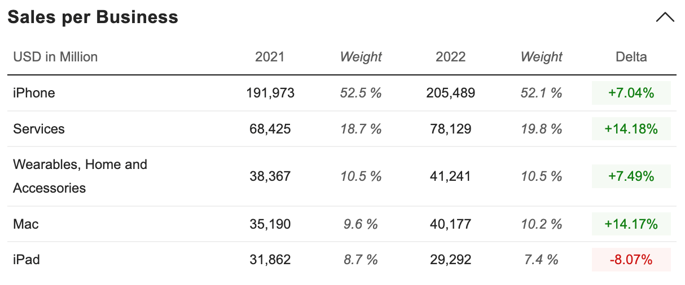Screen dimensions: 685x285
Task: Click the second Weight column header
Action: 541,57
